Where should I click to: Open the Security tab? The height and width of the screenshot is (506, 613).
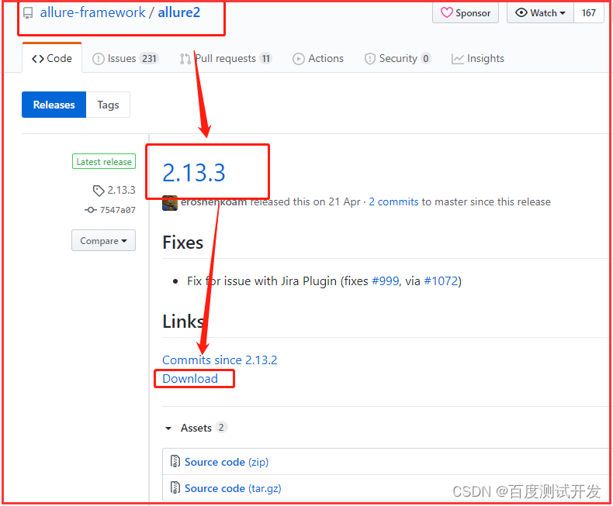(x=397, y=59)
